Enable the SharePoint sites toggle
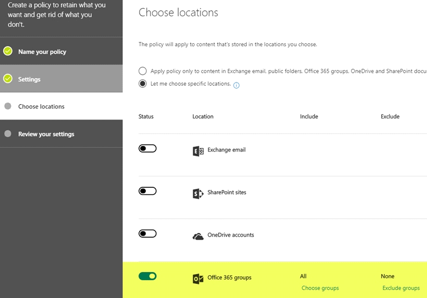 [x=147, y=191]
